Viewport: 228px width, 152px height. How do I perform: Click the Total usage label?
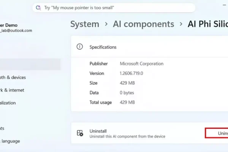point(101,102)
